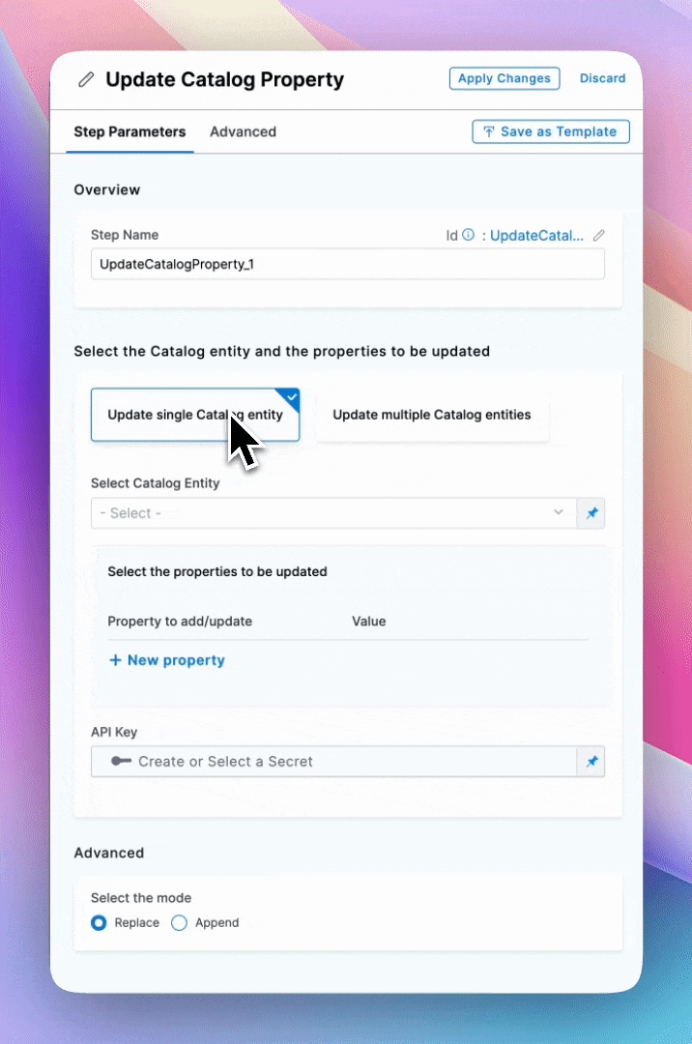Click the pin icon beside Select Catalog Entity
Screen dimensions: 692x1044
click(591, 513)
